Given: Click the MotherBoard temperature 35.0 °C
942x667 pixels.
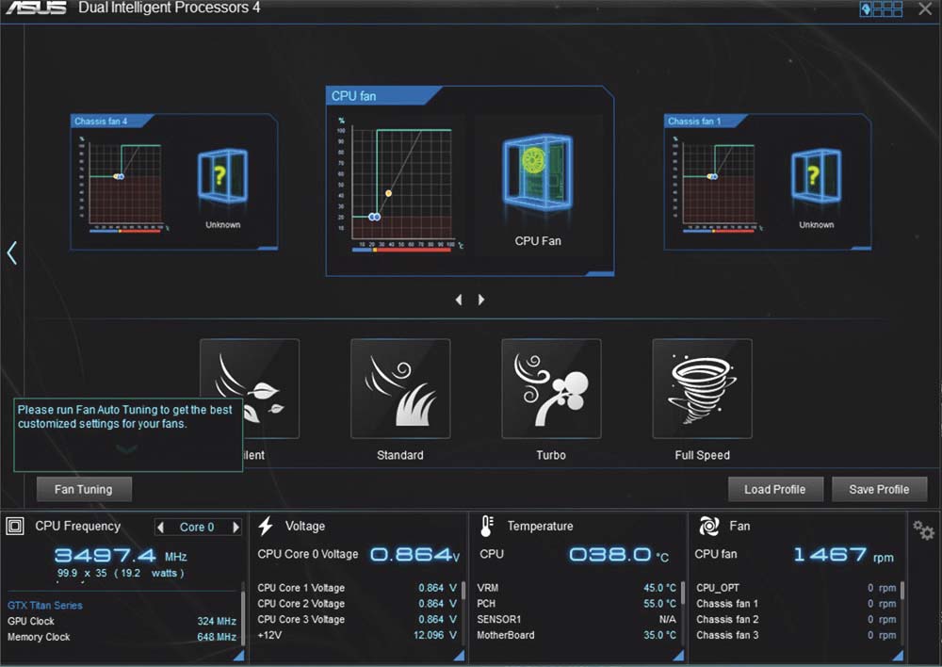Looking at the screenshot, I should click(x=659, y=635).
